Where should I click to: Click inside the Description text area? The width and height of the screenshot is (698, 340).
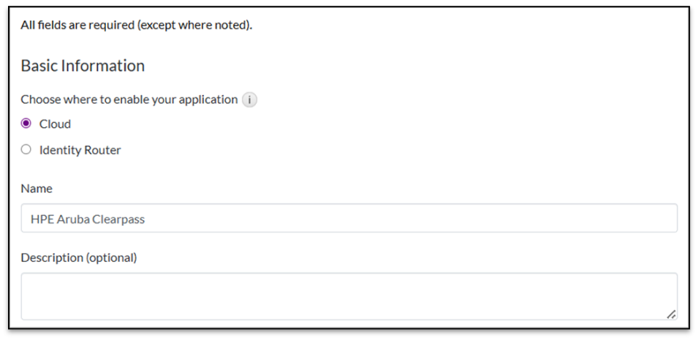(x=349, y=296)
